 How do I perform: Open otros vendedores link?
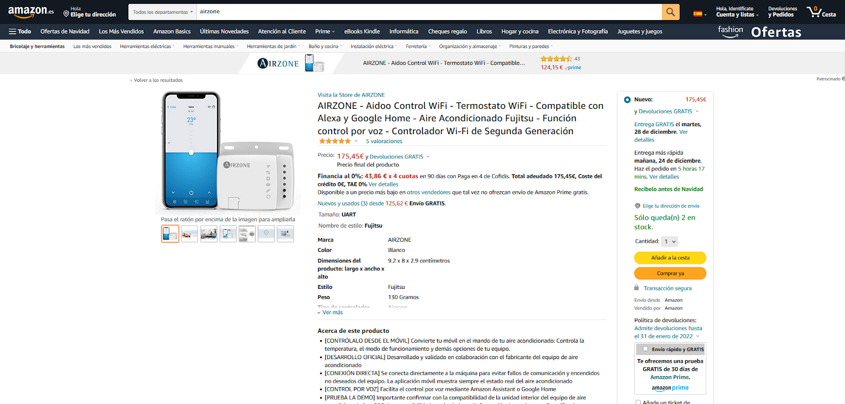tap(429, 192)
